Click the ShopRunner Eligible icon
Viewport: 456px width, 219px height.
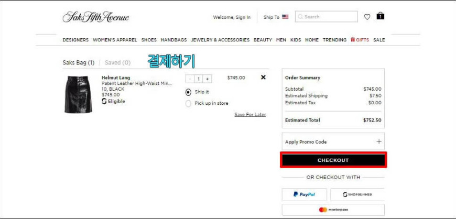104,101
